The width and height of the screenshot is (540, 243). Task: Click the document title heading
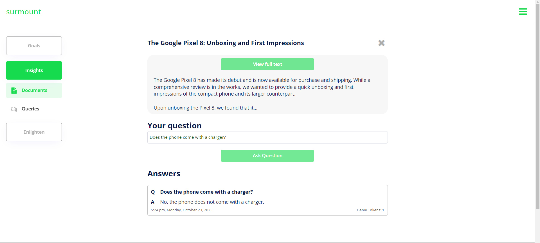(x=226, y=43)
